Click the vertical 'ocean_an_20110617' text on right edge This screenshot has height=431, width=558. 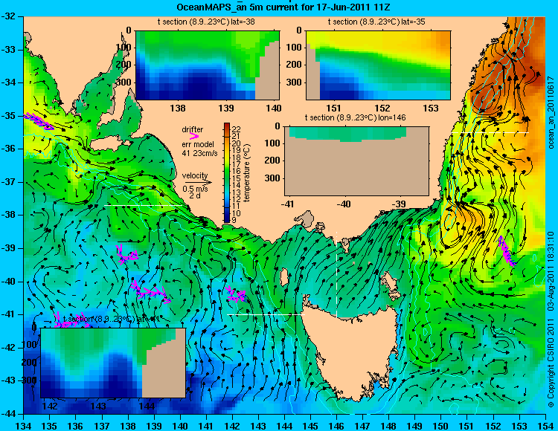[551, 112]
